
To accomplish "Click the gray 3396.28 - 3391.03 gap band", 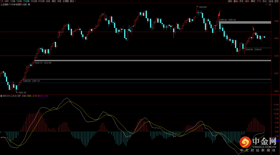I will pyautogui.click(x=245, y=22).
